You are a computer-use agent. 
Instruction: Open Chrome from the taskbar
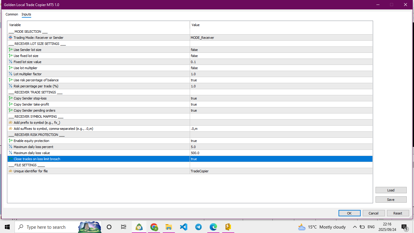[x=154, y=227]
